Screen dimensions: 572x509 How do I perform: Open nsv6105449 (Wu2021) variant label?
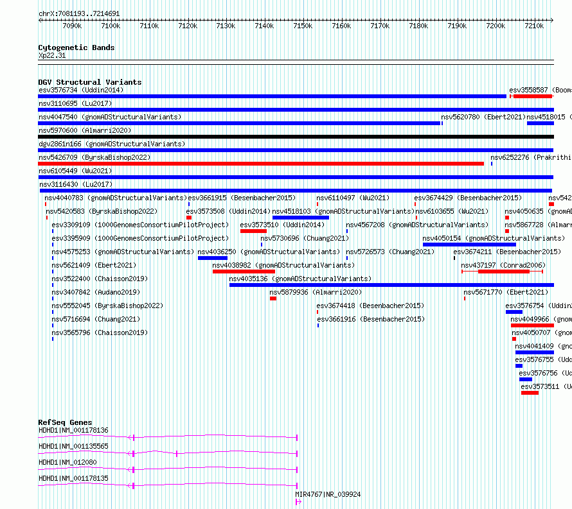[75, 171]
